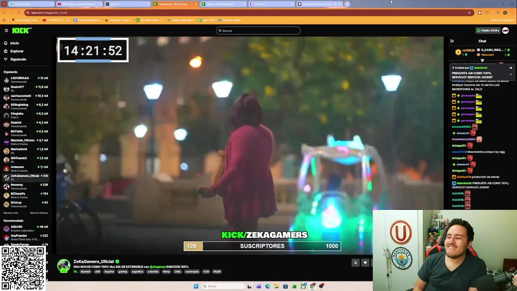The height and width of the screenshot is (291, 517).
Task: Select the colombia tag
Action: click(x=153, y=272)
